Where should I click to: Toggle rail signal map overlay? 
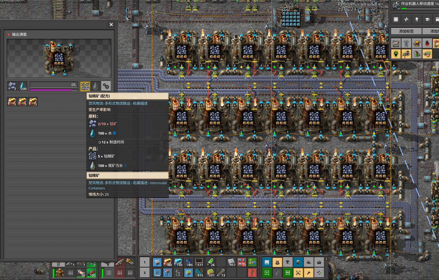click(417, 54)
